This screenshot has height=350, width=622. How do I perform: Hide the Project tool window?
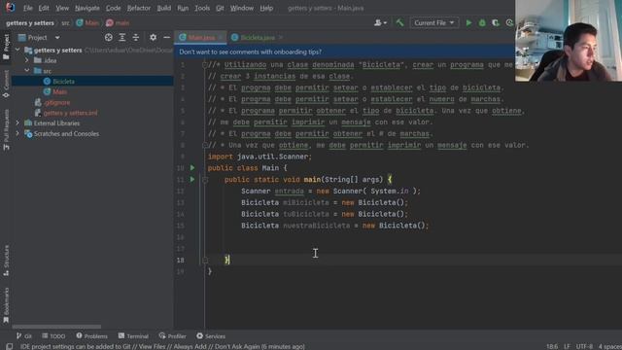(x=166, y=37)
